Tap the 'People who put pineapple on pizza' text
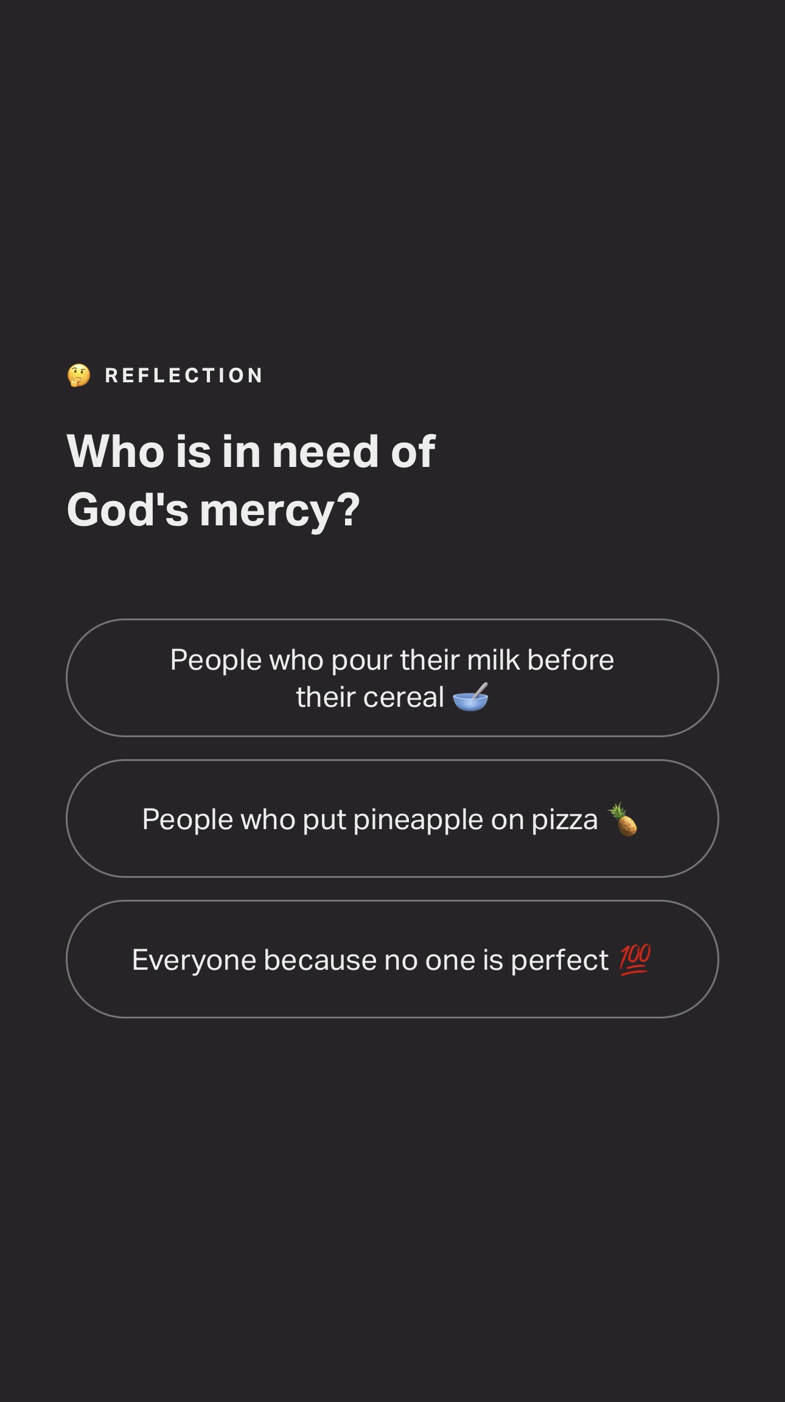The height and width of the screenshot is (1402, 785). coord(370,819)
